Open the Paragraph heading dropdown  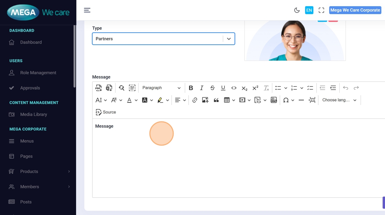(161, 88)
